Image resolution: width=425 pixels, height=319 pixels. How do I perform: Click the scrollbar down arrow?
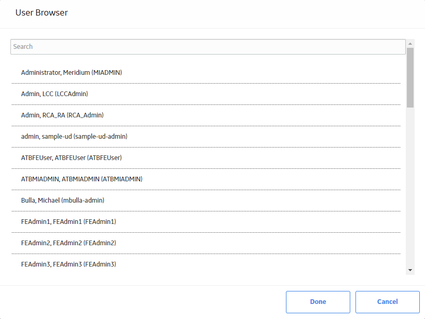tap(410, 270)
